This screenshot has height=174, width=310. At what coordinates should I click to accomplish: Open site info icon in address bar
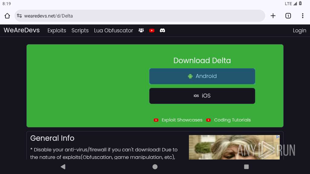(x=19, y=16)
